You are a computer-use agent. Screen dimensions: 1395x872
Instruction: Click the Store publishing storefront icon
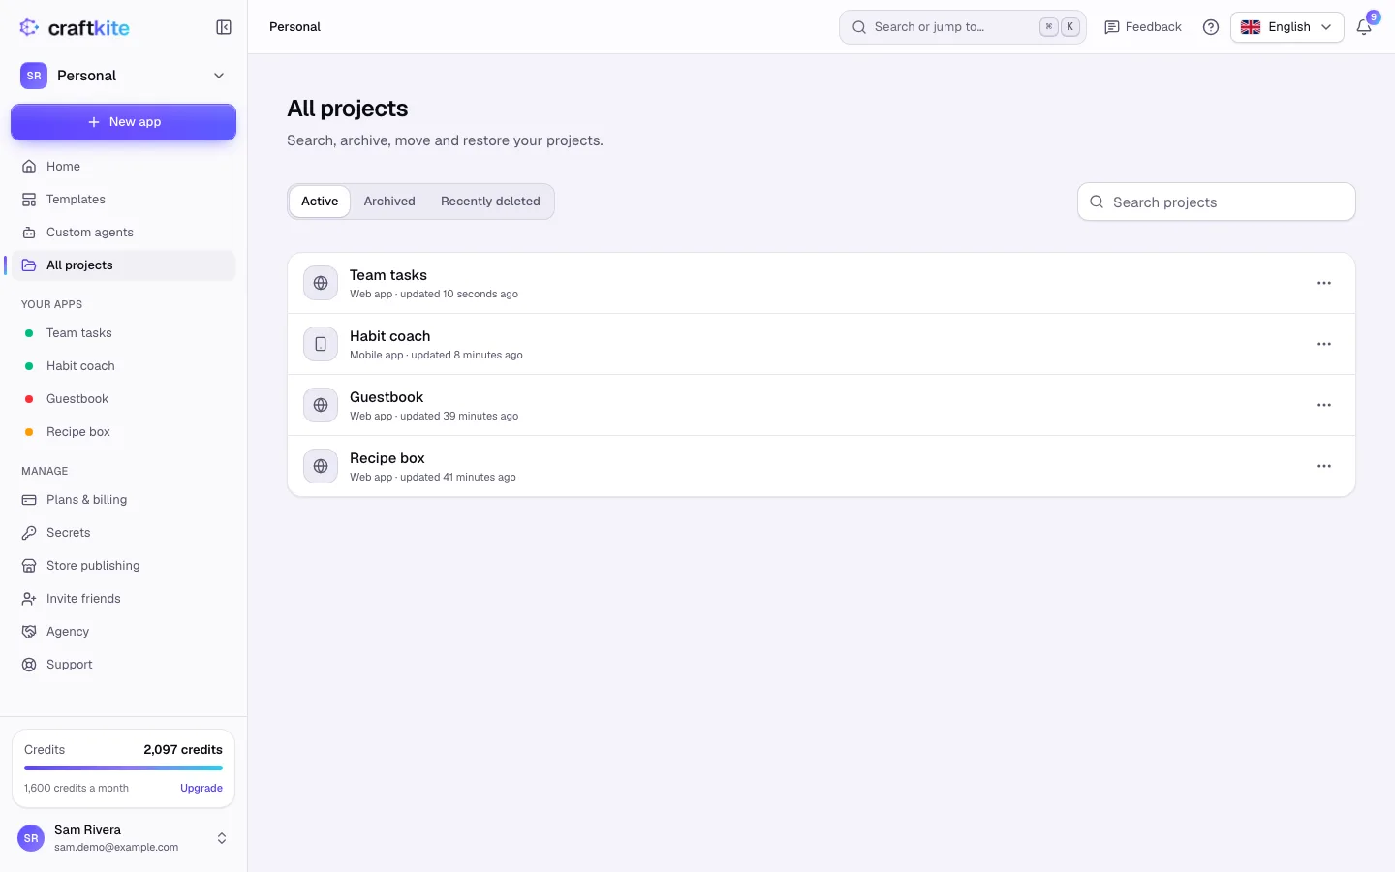tap(29, 566)
